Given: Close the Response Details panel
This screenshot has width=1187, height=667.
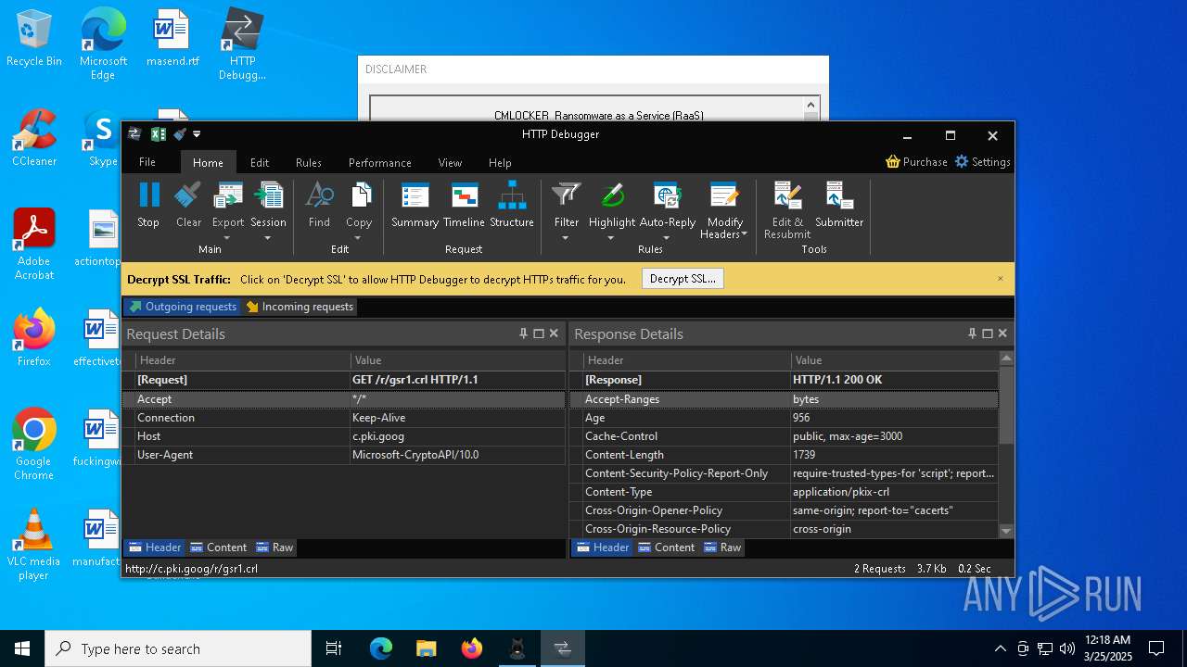Looking at the screenshot, I should [1002, 333].
